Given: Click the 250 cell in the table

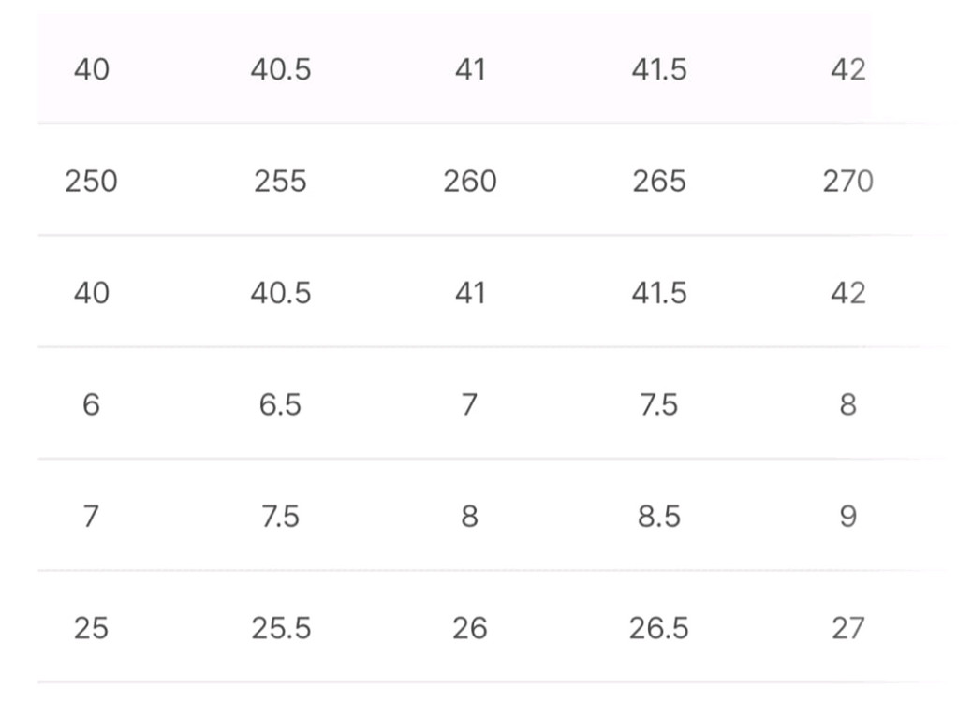Looking at the screenshot, I should (x=91, y=181).
